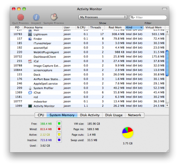Switch to the Network tab
This screenshot has width=179, height=166.
point(135,115)
